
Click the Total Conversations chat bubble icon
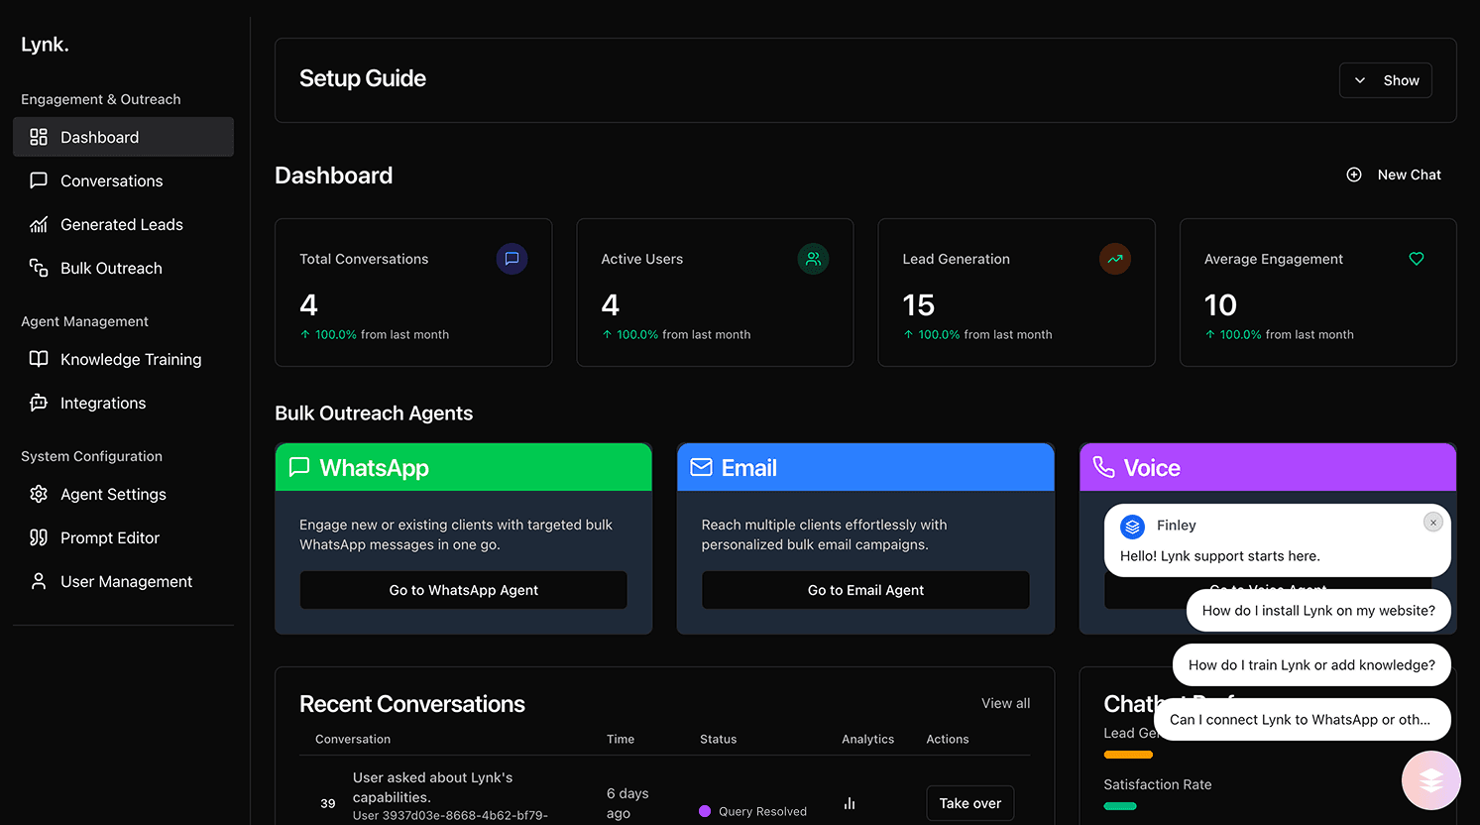512,259
